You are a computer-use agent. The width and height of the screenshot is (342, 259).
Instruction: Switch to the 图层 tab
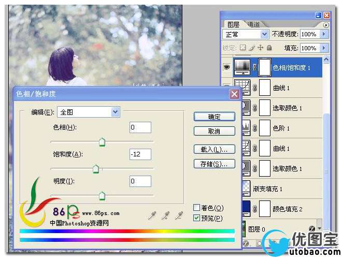(x=233, y=24)
